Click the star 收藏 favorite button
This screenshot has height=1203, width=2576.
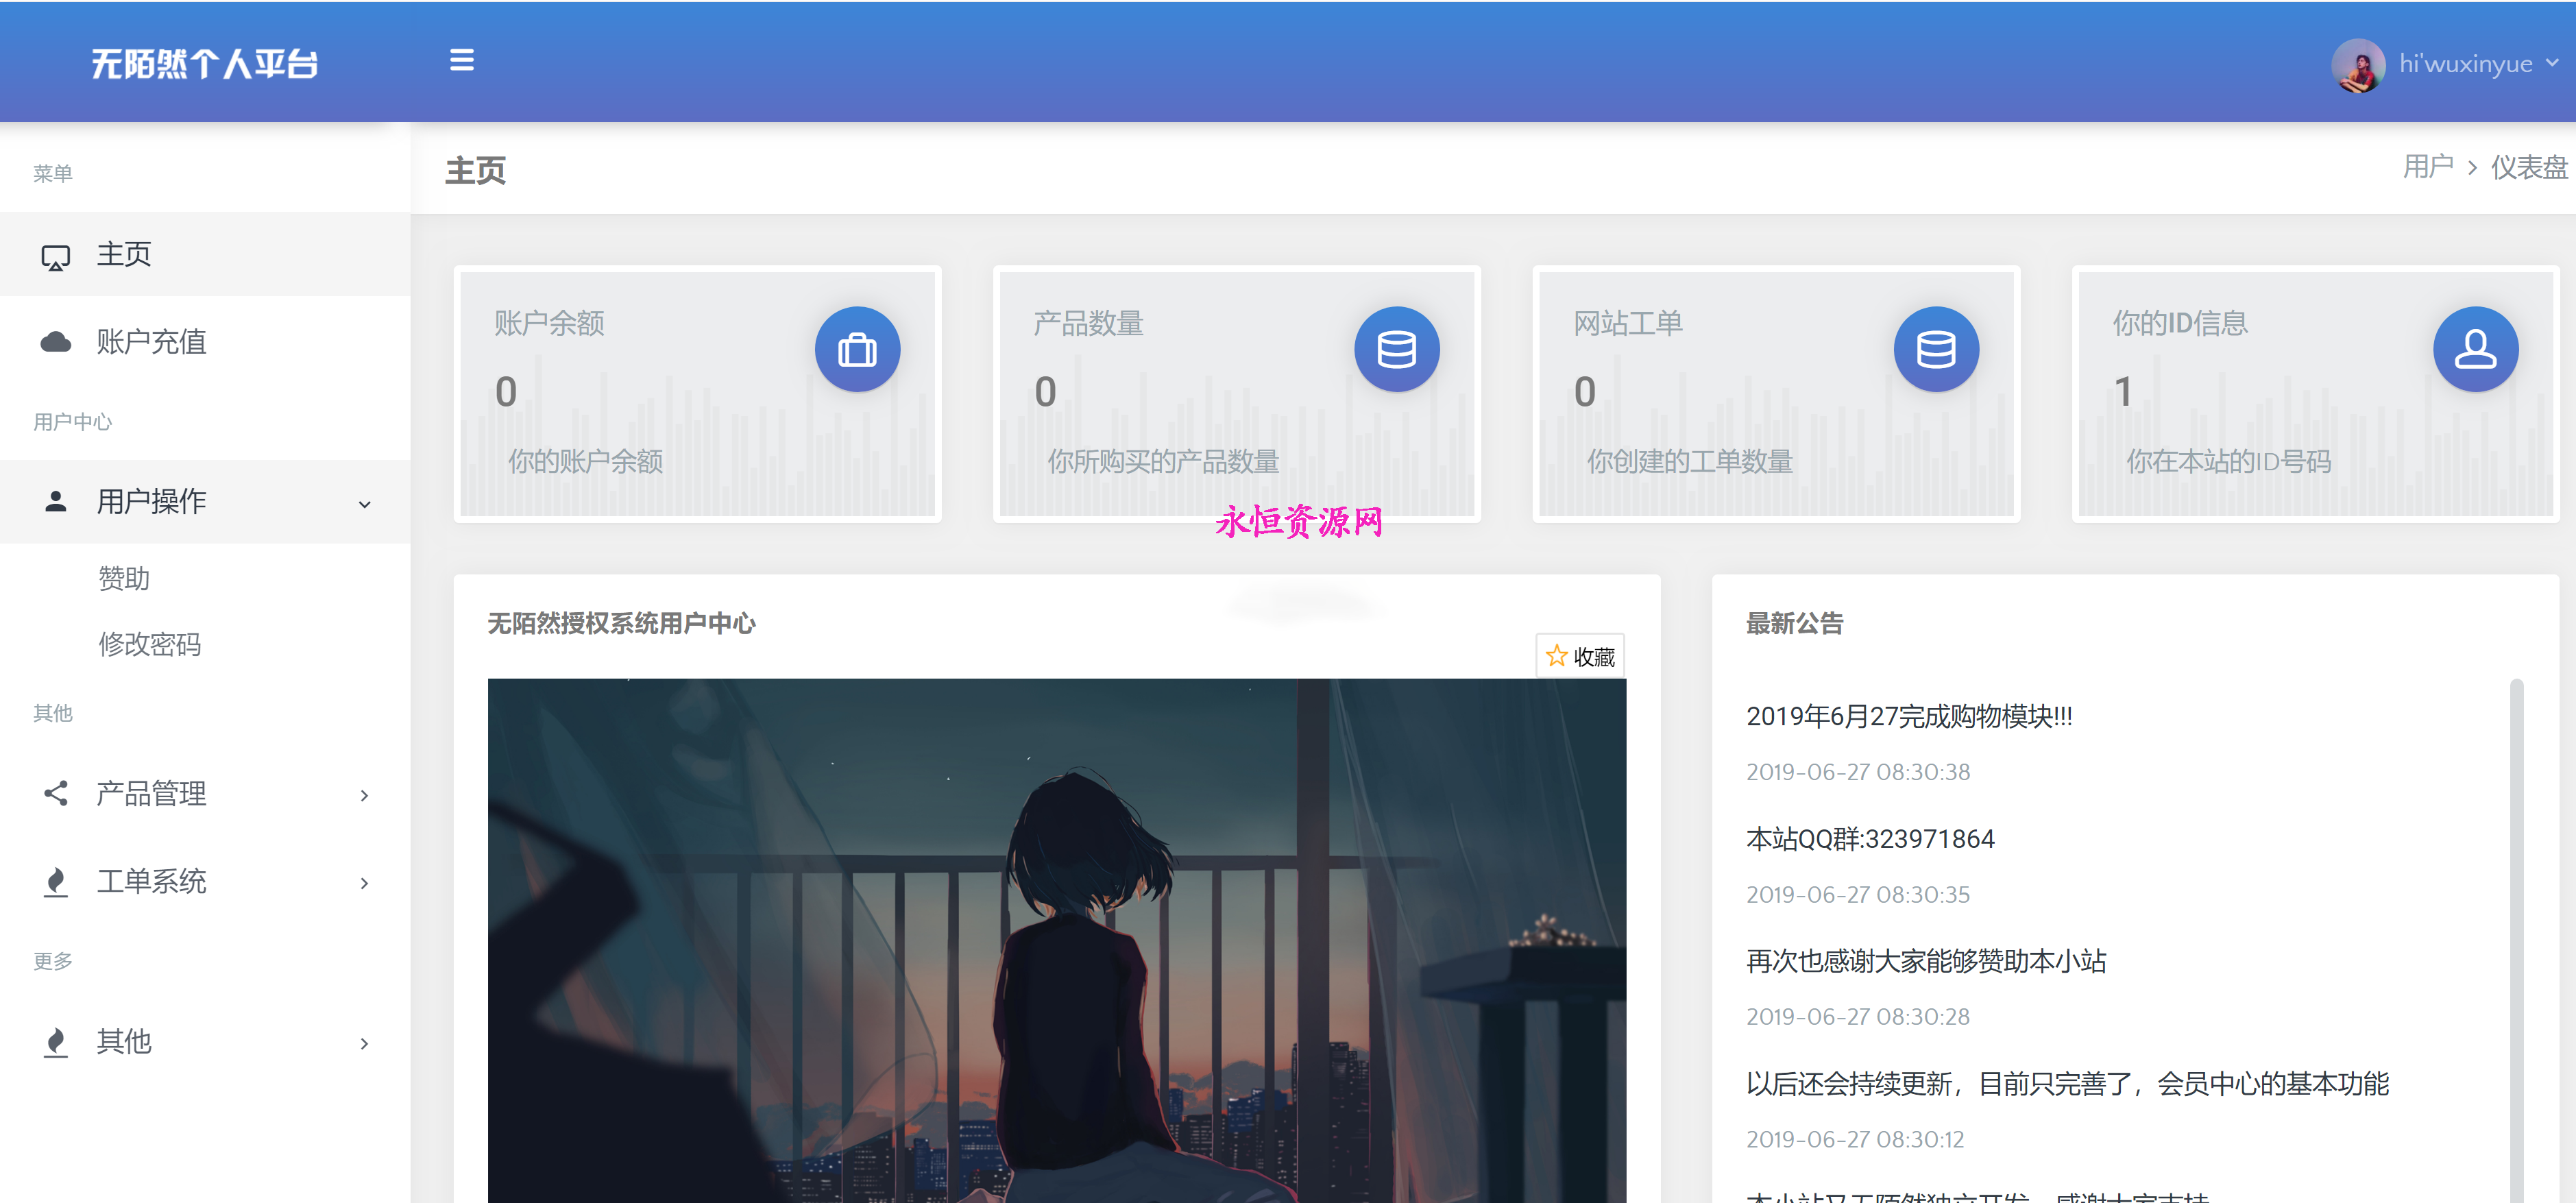[1580, 656]
